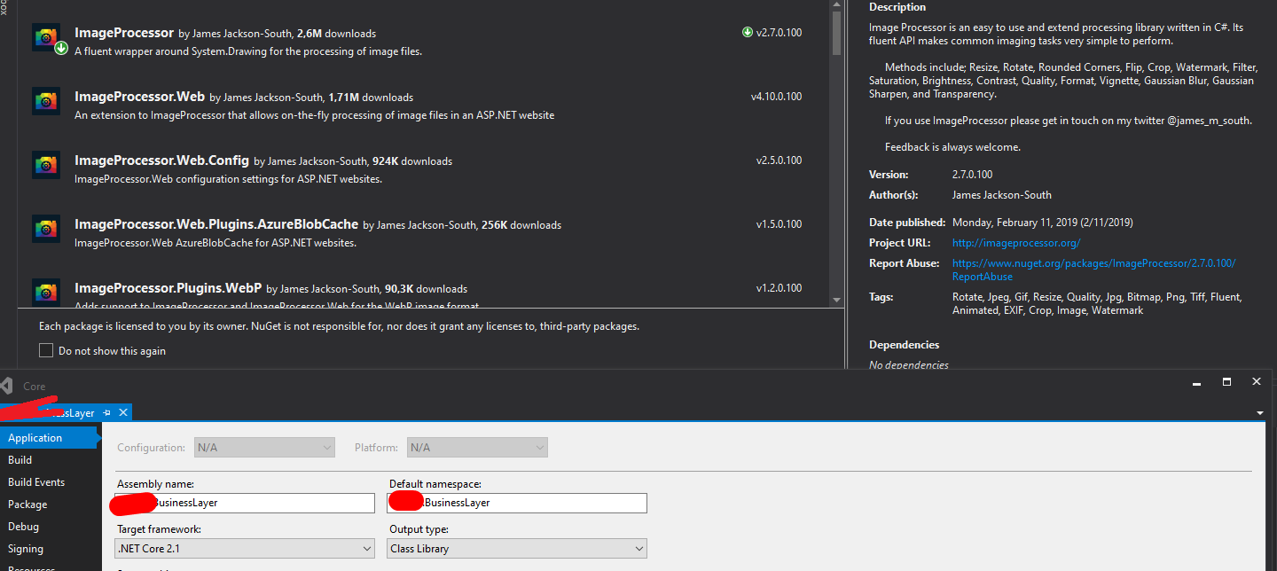Viewport: 1277px width, 571px height.
Task: Select the Application properties tab
Action: (x=48, y=438)
